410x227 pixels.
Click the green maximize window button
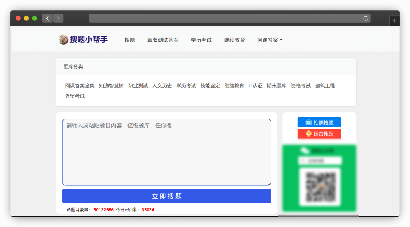(x=34, y=18)
